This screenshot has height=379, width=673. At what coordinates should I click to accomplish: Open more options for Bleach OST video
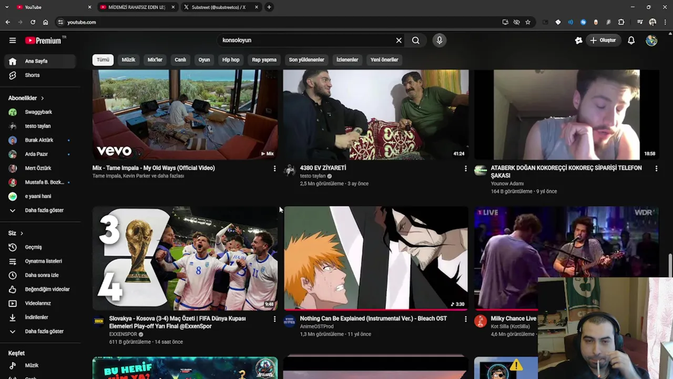465,319
